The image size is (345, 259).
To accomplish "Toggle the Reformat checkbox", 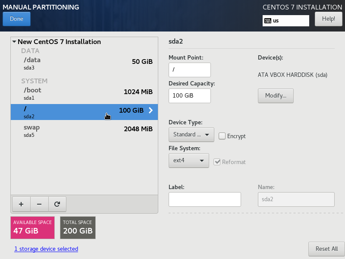I will [x=217, y=162].
